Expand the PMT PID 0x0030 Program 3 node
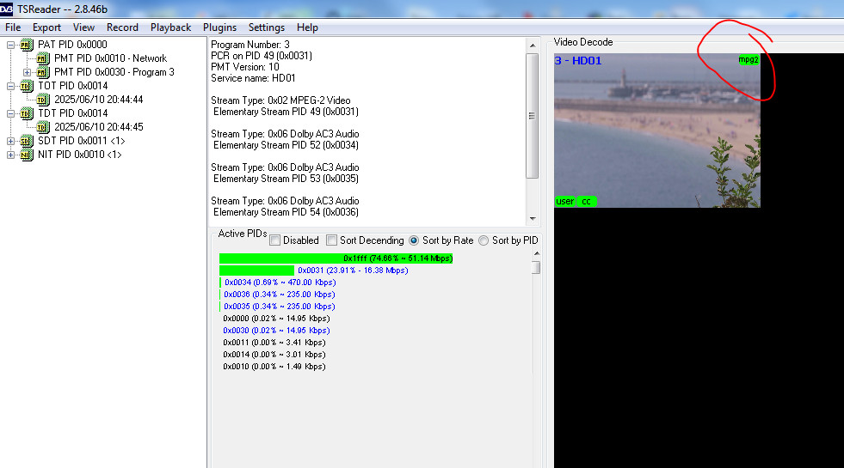 click(27, 72)
